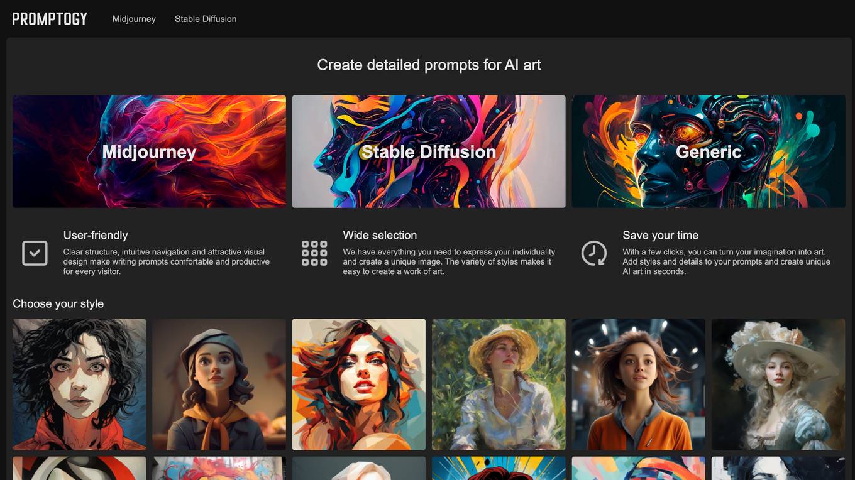Viewport: 855px width, 480px height.
Task: Click the Save your time clock icon
Action: [594, 253]
